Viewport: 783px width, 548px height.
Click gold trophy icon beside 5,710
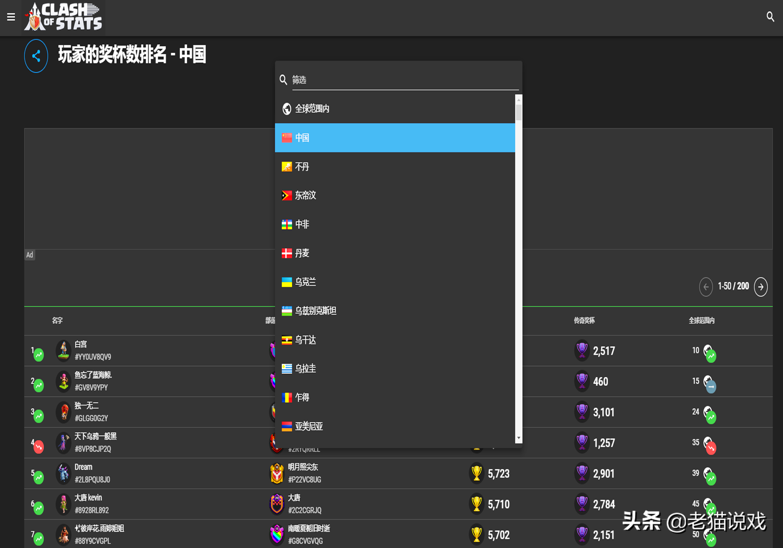(476, 504)
